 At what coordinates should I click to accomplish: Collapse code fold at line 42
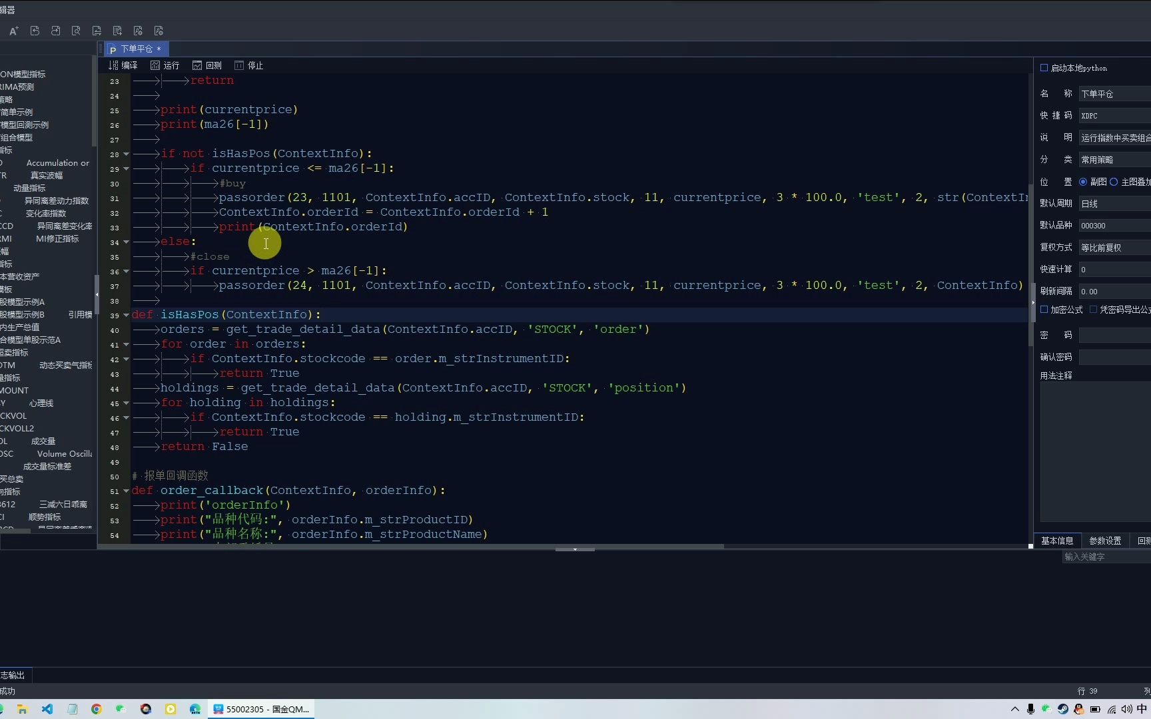[126, 359]
